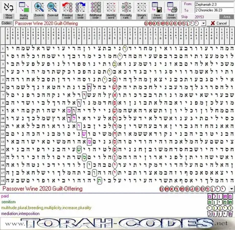Click the Save screen floppy icon

pyautogui.click(x=157, y=7)
